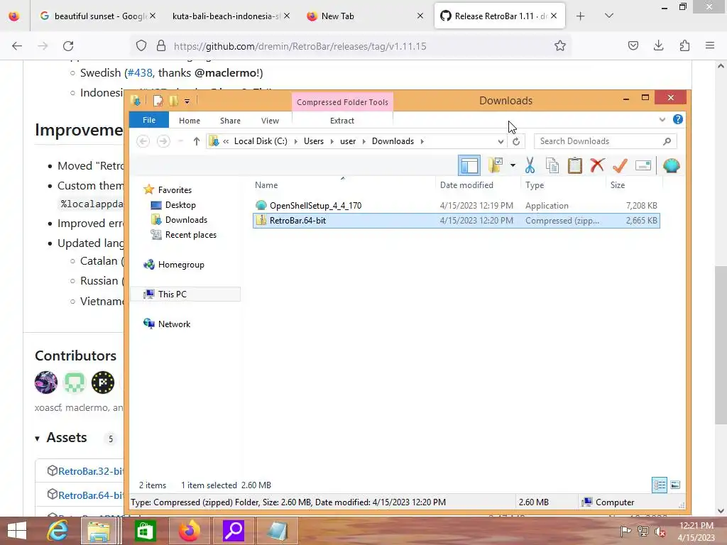Select Network in navigation pane

[x=174, y=324]
